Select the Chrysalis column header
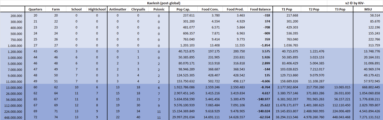 [x=138, y=9]
